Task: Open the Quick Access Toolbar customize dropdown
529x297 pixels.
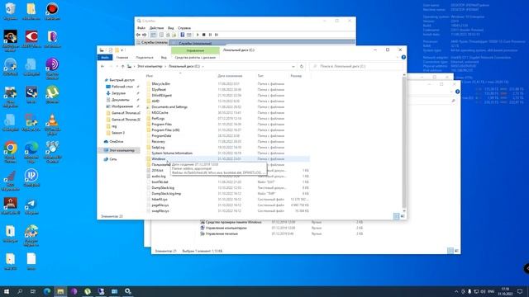Action: coord(122,50)
